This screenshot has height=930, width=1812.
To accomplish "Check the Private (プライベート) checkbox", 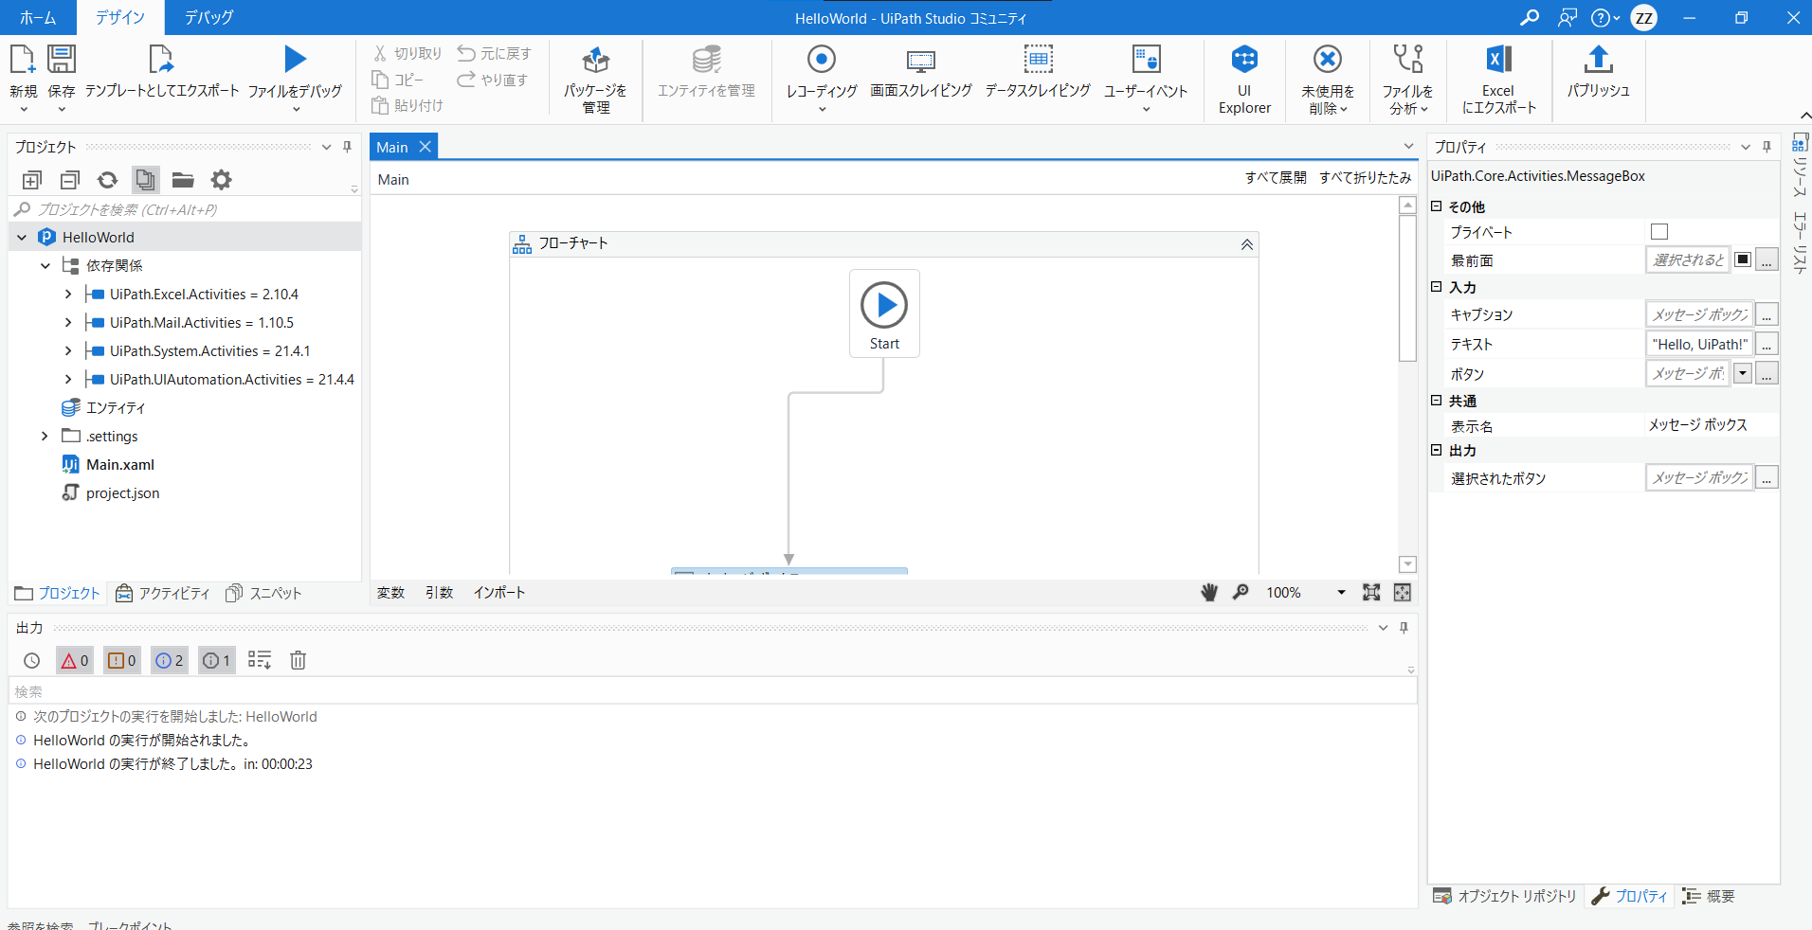I will point(1658,232).
